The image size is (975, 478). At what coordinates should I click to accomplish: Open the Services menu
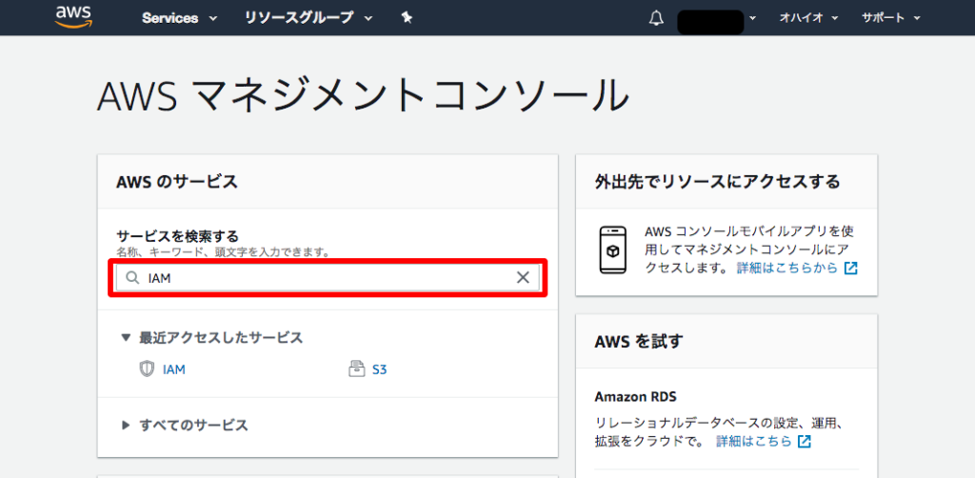180,18
